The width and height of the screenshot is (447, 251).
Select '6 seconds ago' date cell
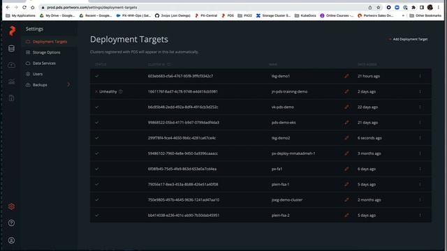pyautogui.click(x=369, y=138)
